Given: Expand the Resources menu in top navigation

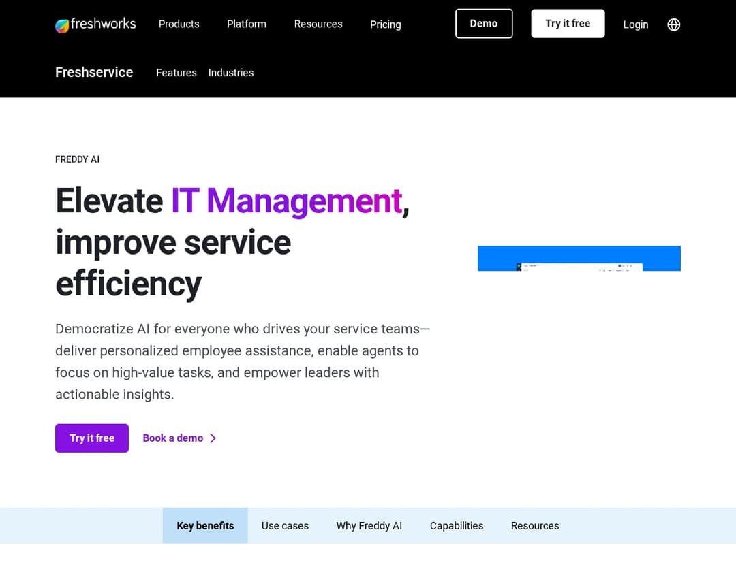Looking at the screenshot, I should coord(318,24).
